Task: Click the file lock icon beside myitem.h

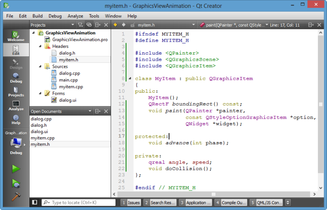Action: coord(132,25)
